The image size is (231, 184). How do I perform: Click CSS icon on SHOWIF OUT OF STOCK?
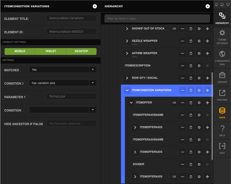pos(174,29)
